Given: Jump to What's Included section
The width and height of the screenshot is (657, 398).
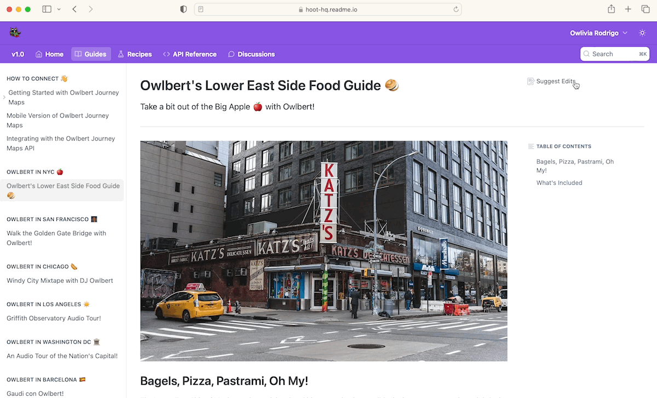Looking at the screenshot, I should click(x=559, y=183).
